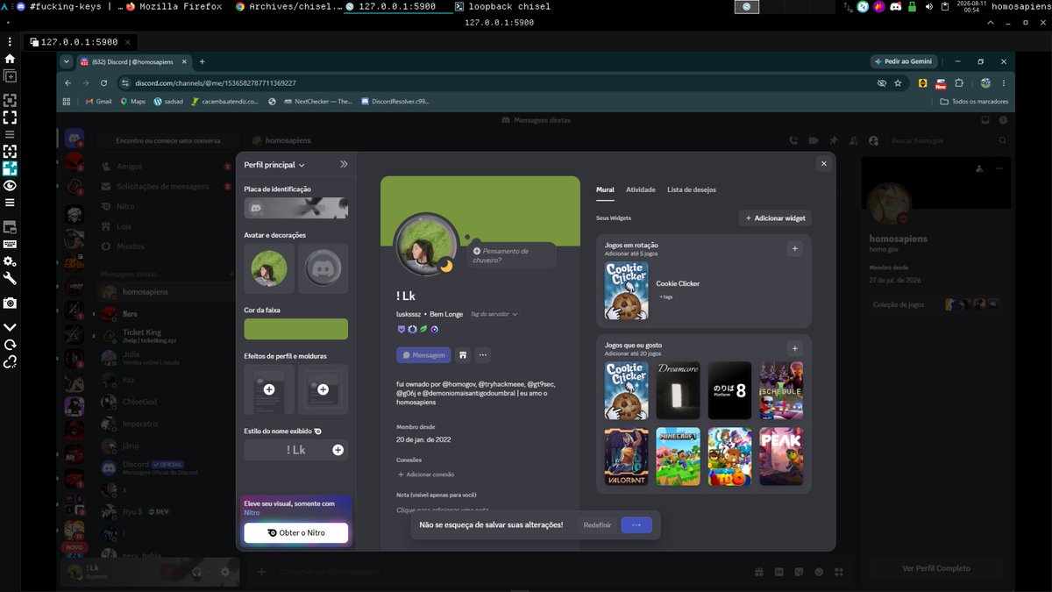Add game to Jogos em rotação with plus
This screenshot has height=592, width=1052.
(795, 249)
